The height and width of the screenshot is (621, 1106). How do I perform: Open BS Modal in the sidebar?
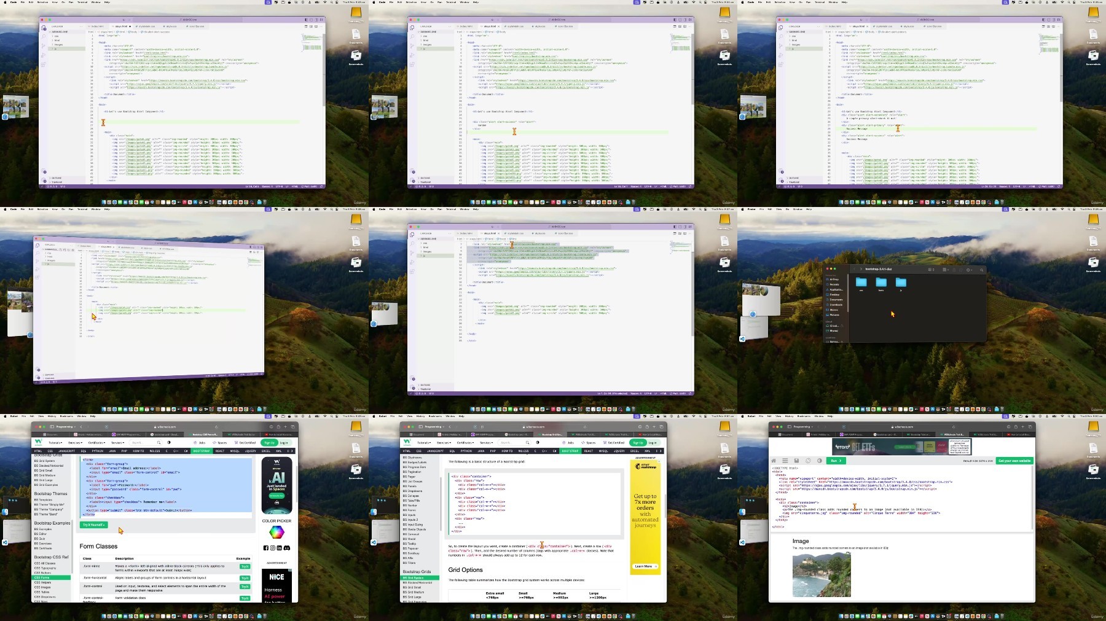[x=409, y=539]
